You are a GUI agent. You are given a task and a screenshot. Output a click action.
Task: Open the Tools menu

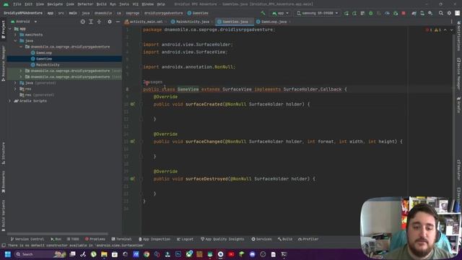pos(124,4)
